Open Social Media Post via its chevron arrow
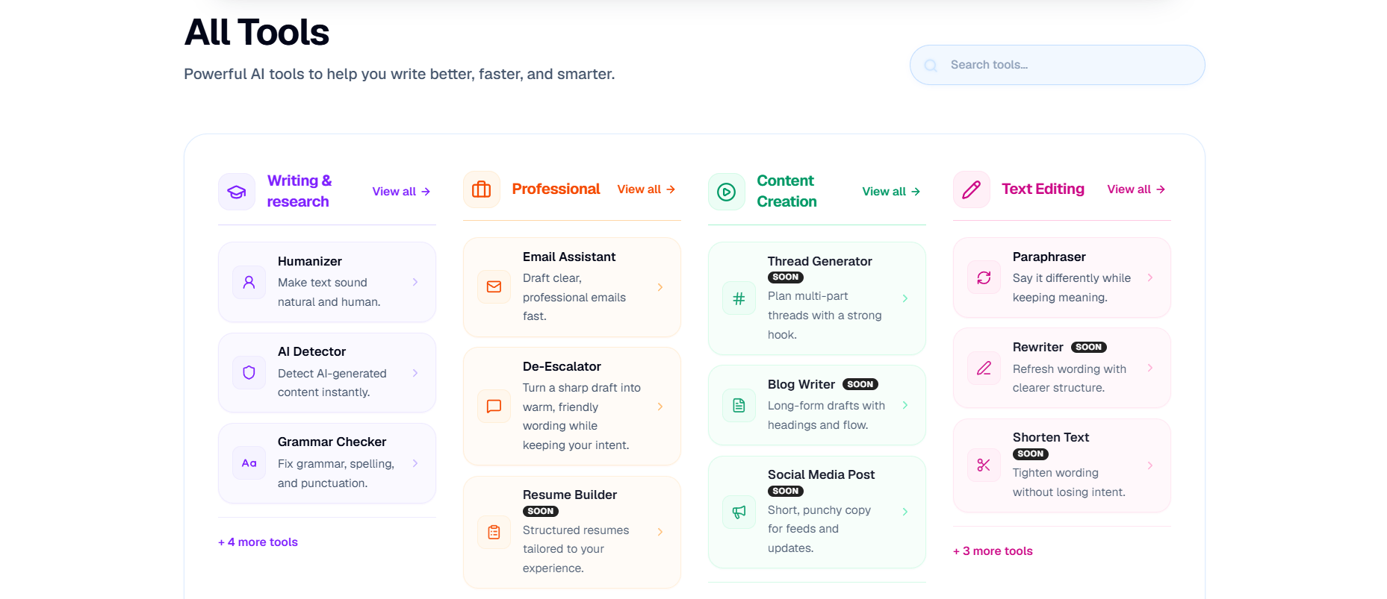 coord(905,512)
